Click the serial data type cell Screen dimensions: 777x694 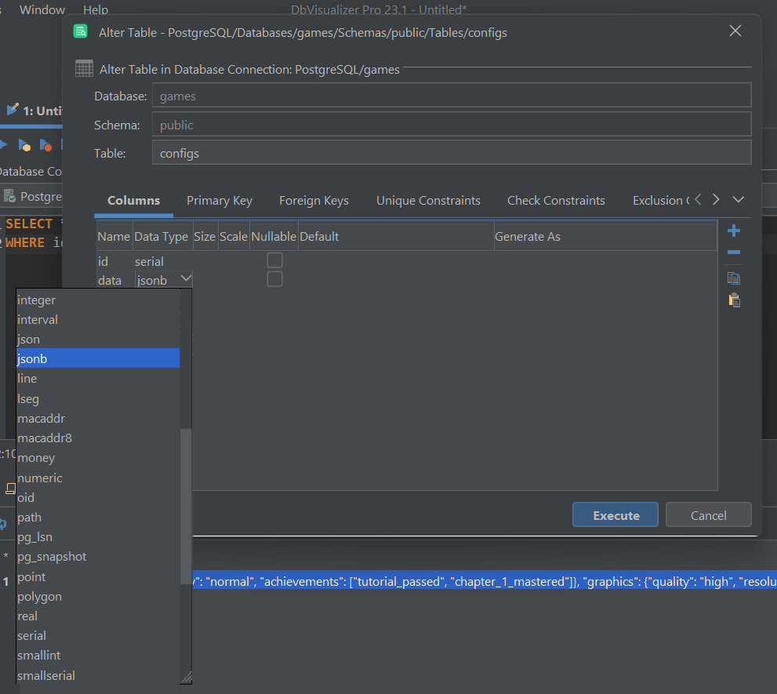pos(163,261)
